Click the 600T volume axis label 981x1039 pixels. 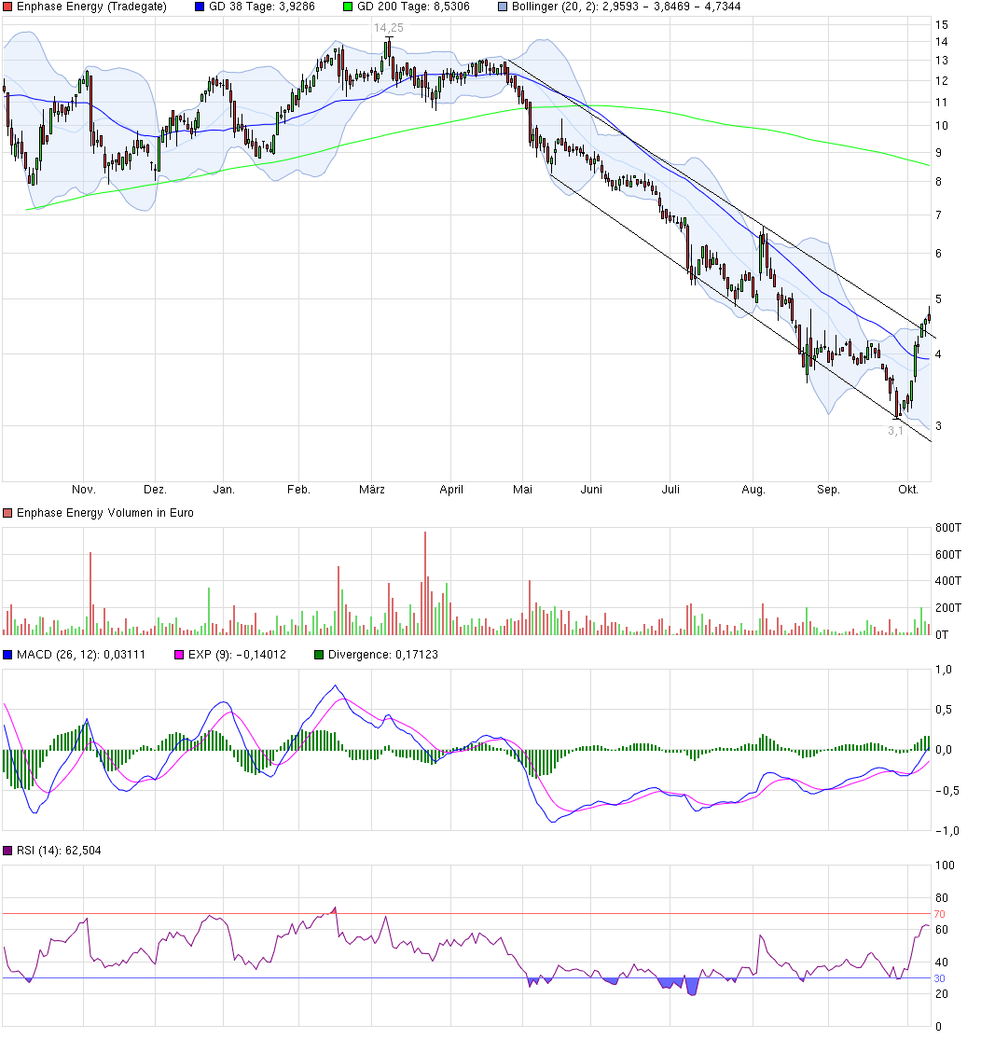(947, 555)
